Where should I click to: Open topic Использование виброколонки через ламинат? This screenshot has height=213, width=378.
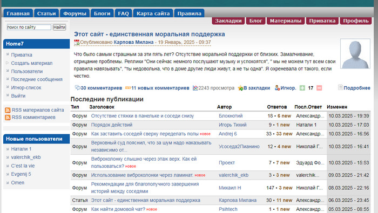pyautogui.click(x=142, y=175)
